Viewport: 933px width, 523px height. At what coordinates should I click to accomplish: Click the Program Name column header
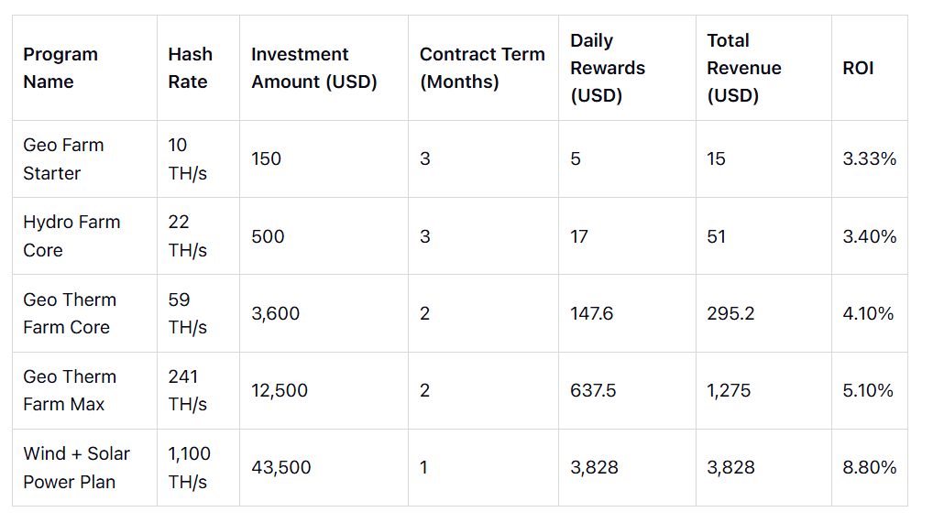tap(60, 68)
